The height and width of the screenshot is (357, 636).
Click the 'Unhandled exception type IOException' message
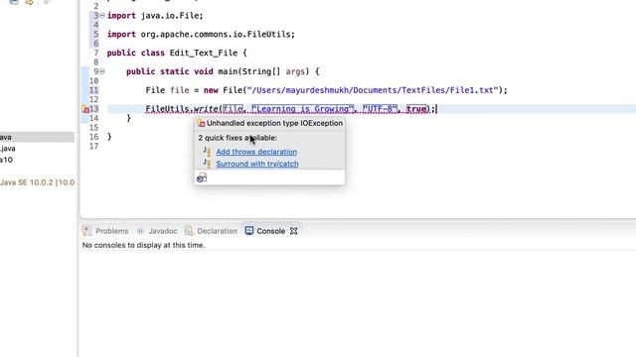pos(274,123)
